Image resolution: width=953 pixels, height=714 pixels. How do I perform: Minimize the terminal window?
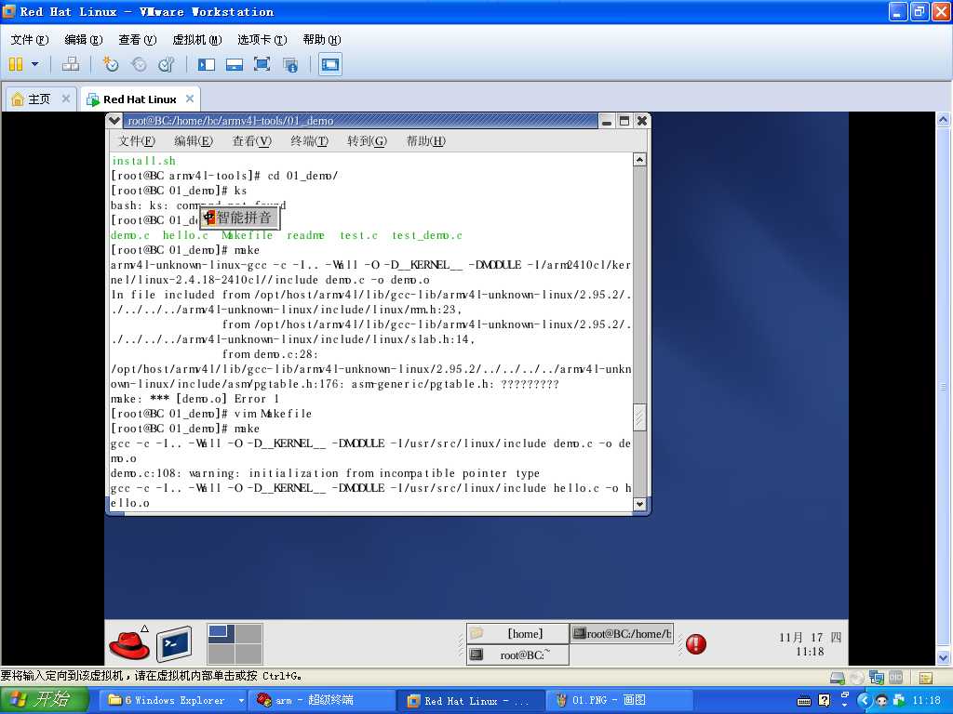pos(606,121)
